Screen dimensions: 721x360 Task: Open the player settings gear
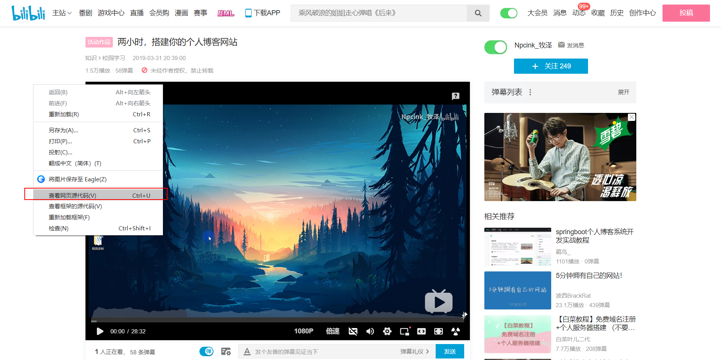(x=387, y=331)
